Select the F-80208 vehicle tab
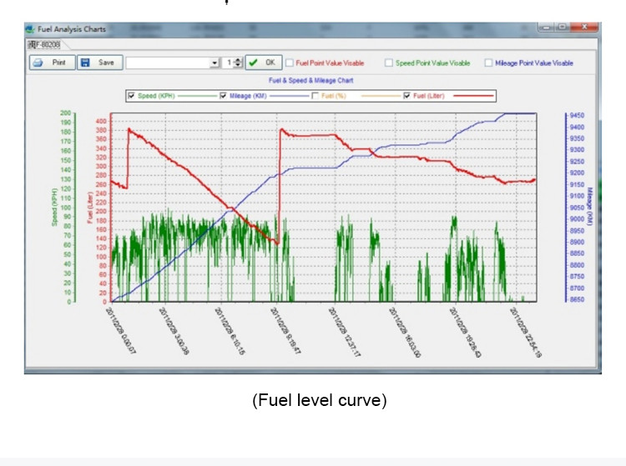 [x=44, y=45]
